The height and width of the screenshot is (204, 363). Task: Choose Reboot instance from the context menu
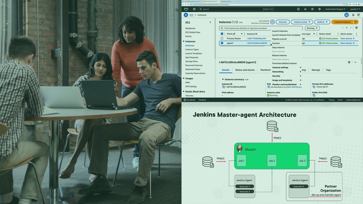279,56
